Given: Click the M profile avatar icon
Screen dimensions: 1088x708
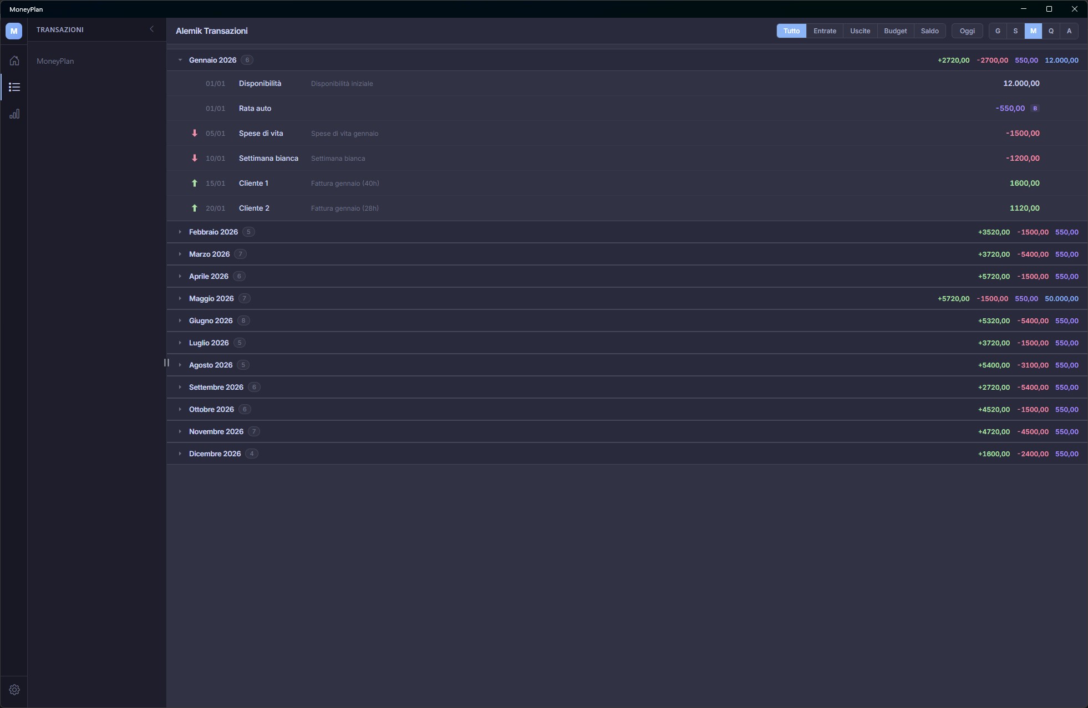Looking at the screenshot, I should pos(14,31).
